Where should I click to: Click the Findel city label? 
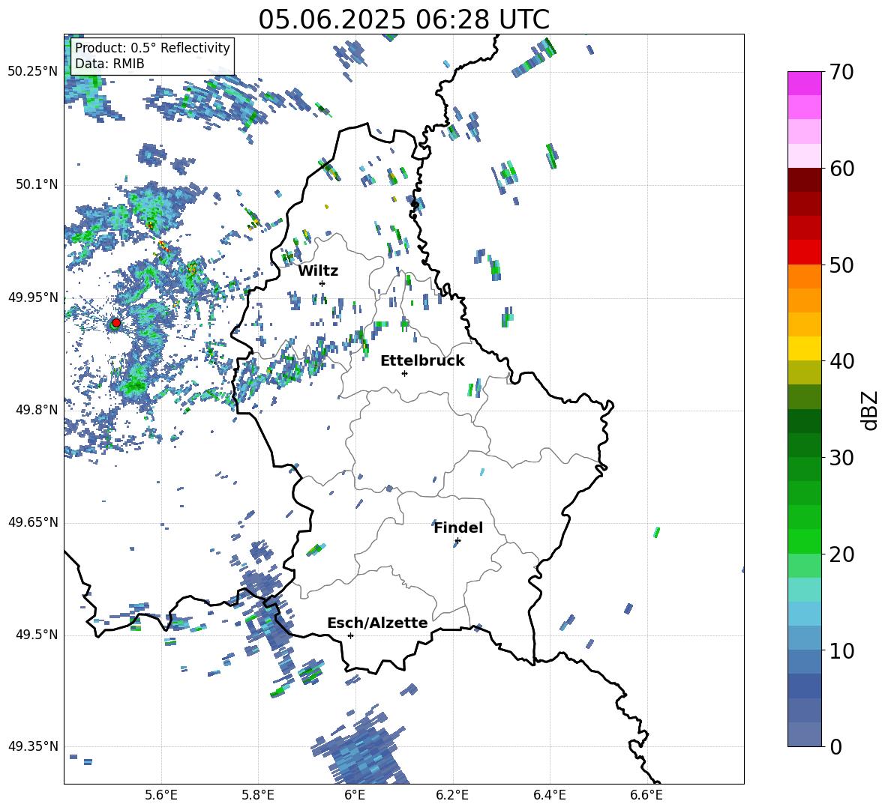tap(458, 528)
